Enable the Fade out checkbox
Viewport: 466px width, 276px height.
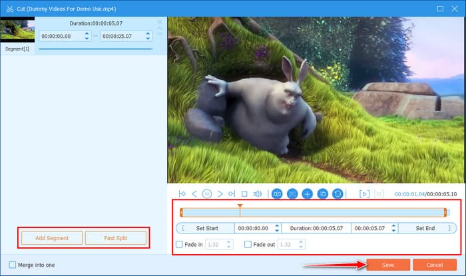(x=248, y=244)
